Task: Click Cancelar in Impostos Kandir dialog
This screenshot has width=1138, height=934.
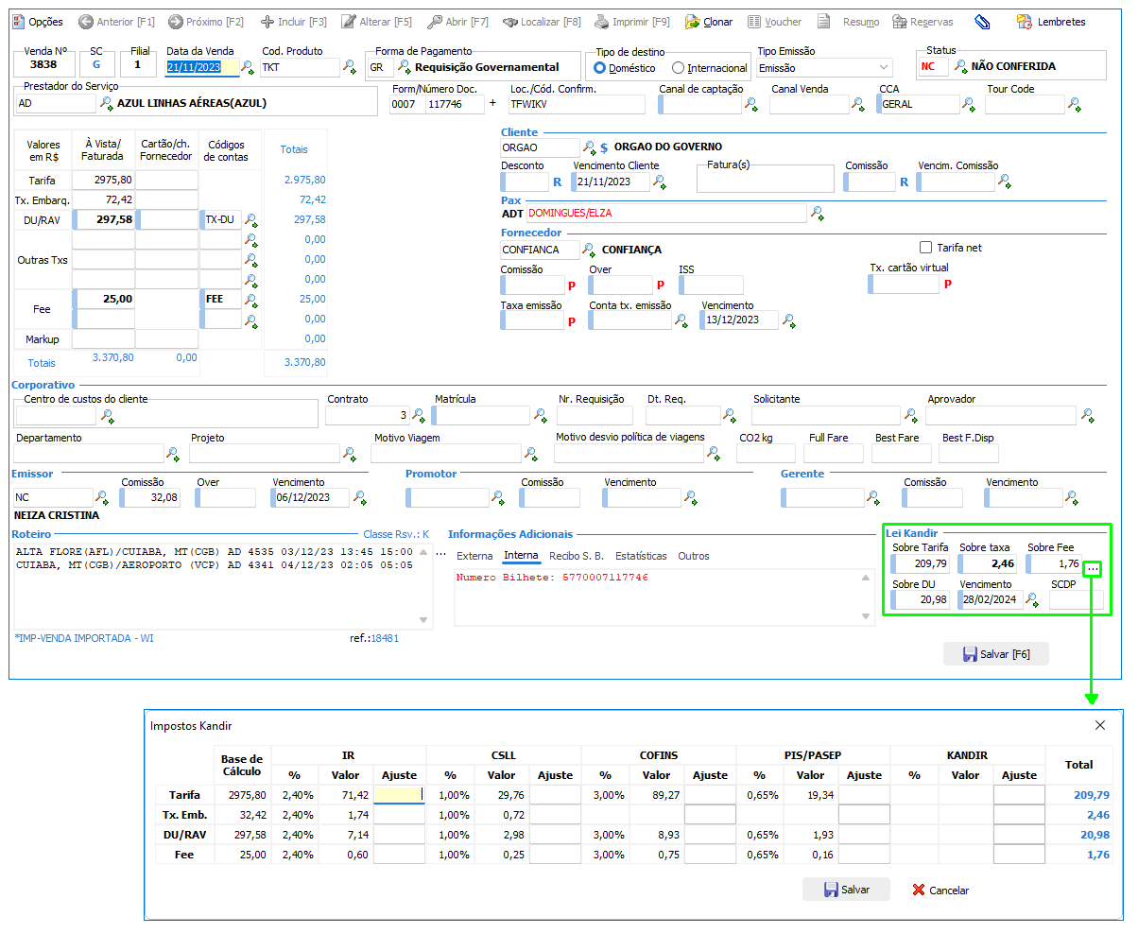Action: tap(940, 890)
